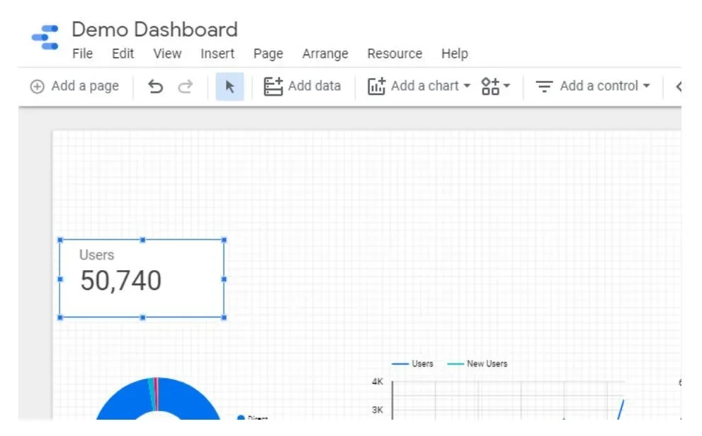Click the top-middle resize handle of scorecard
The width and height of the screenshot is (702, 436).
click(143, 240)
